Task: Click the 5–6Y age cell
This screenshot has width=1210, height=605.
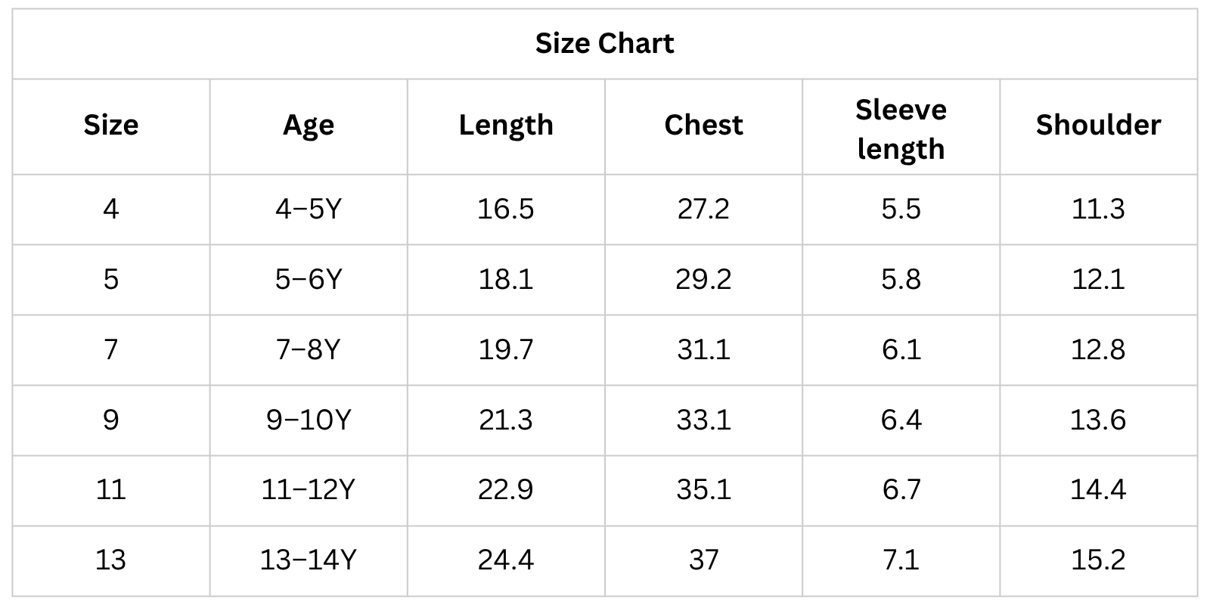Action: click(309, 280)
